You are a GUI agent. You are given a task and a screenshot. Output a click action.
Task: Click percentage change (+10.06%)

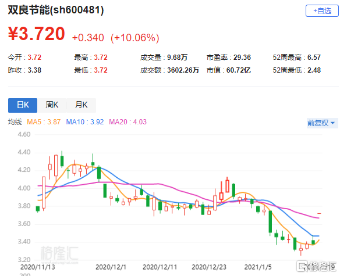point(135,38)
